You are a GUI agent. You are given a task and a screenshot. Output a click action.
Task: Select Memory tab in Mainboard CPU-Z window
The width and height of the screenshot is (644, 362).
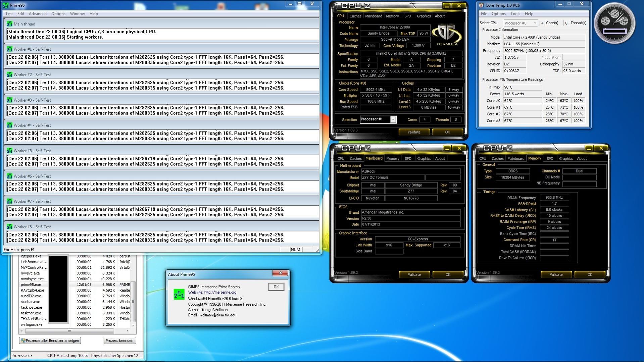tap(393, 159)
